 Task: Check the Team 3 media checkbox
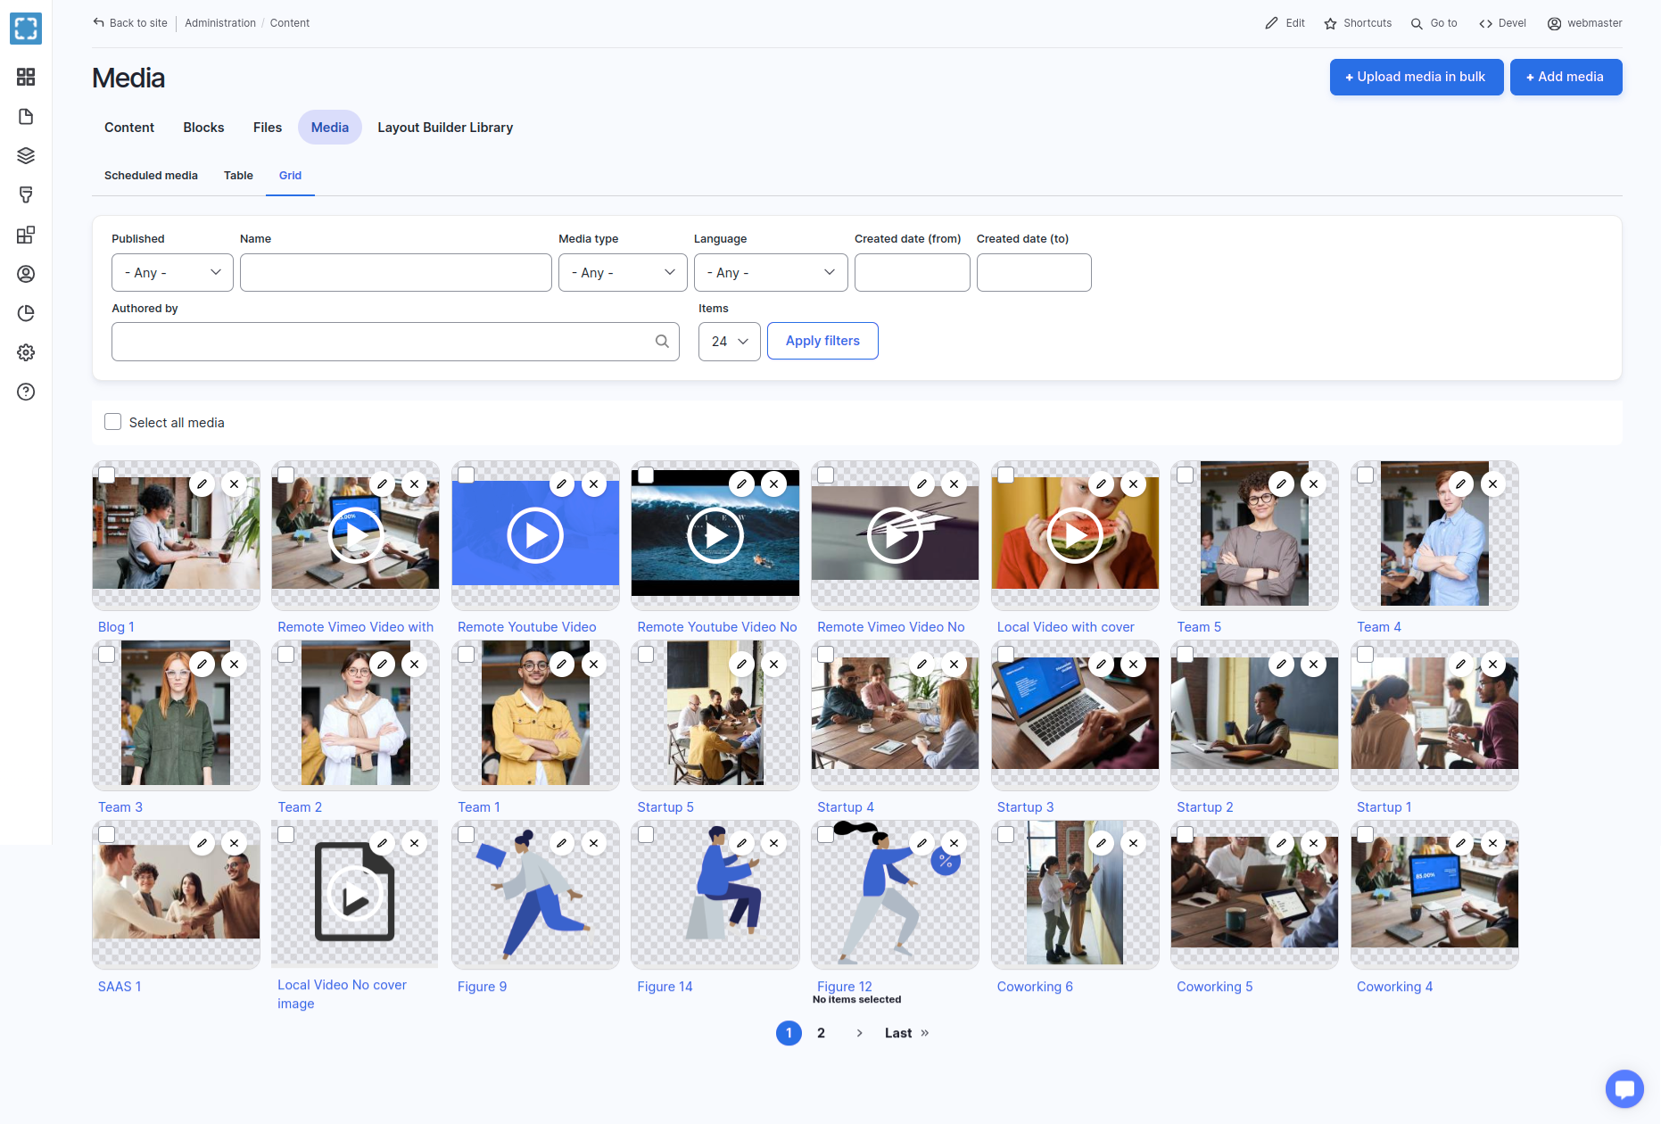click(107, 655)
